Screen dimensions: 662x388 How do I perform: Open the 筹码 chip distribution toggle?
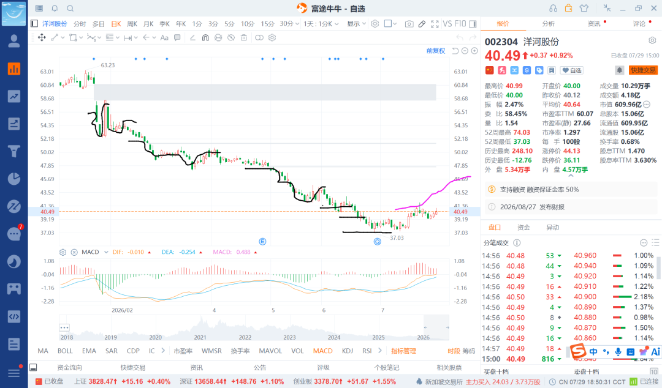coord(469,351)
